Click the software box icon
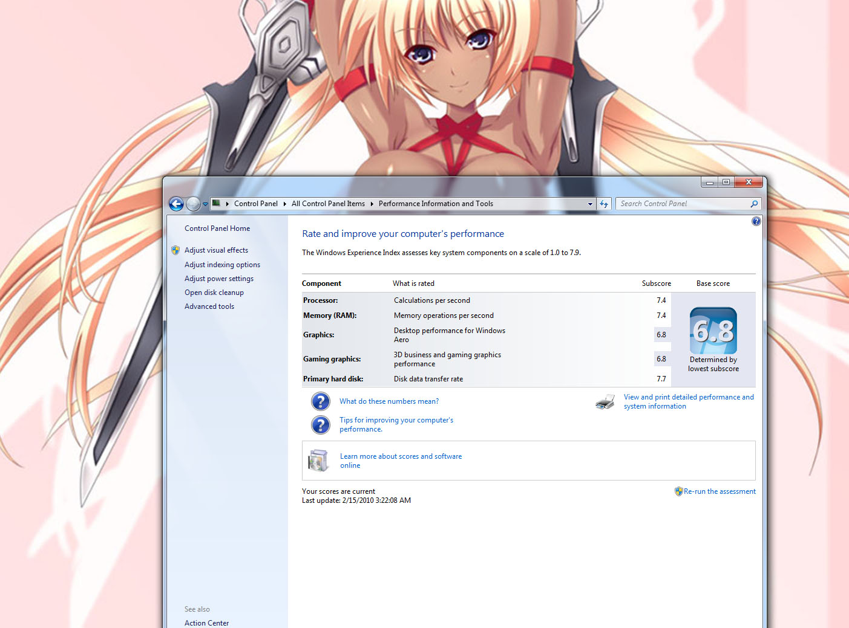 (318, 461)
